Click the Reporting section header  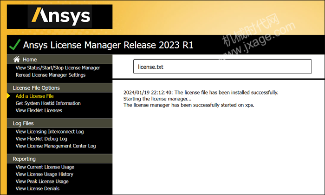[60, 159]
